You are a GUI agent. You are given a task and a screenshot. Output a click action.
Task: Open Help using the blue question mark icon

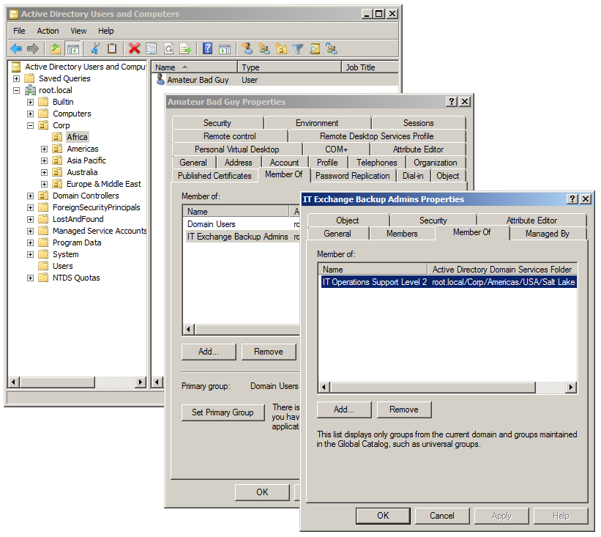pyautogui.click(x=206, y=48)
